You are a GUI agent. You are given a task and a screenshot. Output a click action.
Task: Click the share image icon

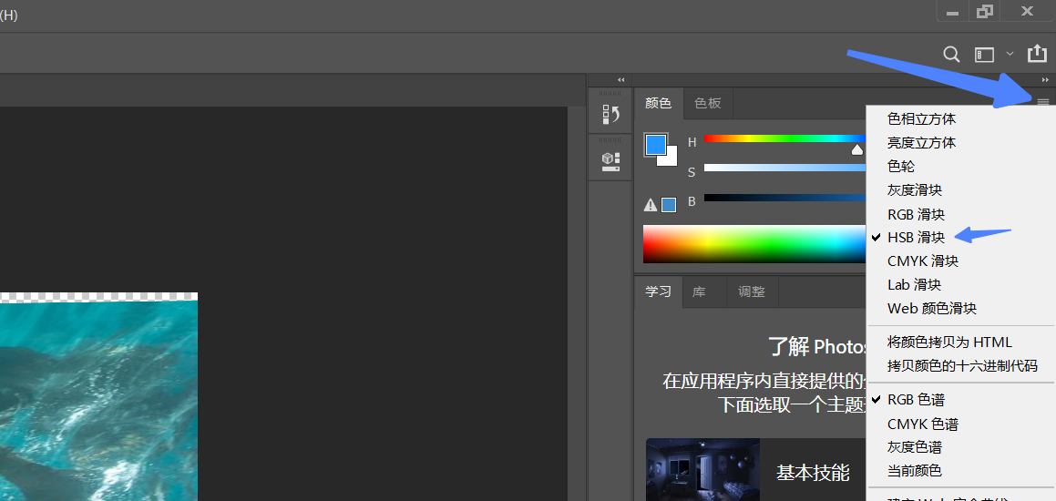(1037, 54)
